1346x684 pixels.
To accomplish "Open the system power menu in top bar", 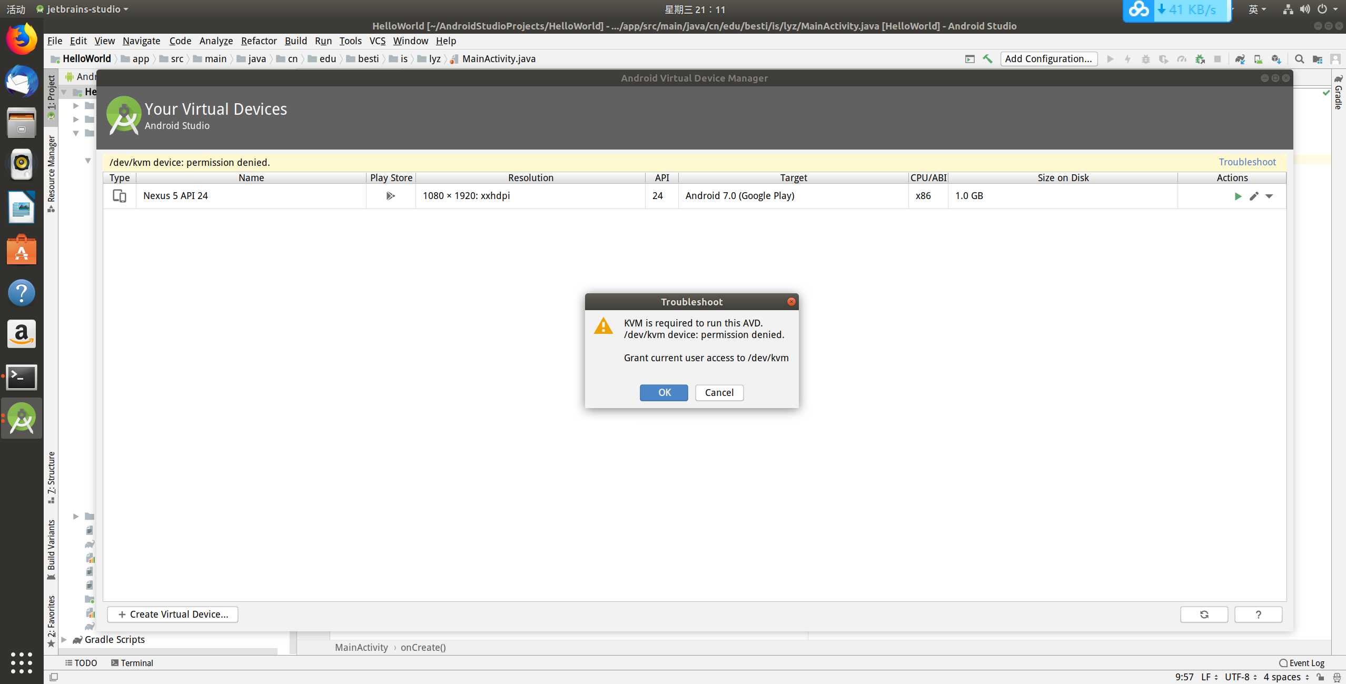I will tap(1327, 9).
